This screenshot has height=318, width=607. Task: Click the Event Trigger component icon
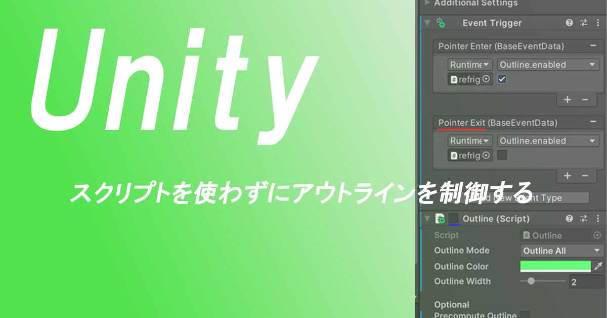coord(441,23)
